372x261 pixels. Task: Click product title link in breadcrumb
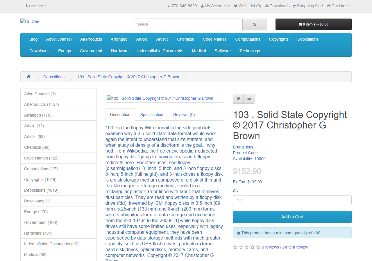coord(128,77)
